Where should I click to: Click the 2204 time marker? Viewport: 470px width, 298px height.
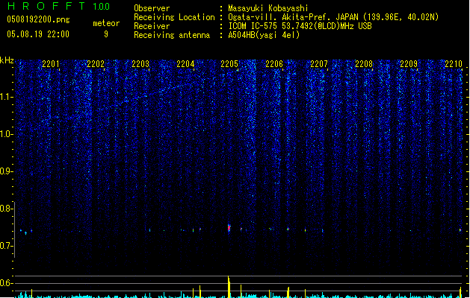pyautogui.click(x=185, y=64)
